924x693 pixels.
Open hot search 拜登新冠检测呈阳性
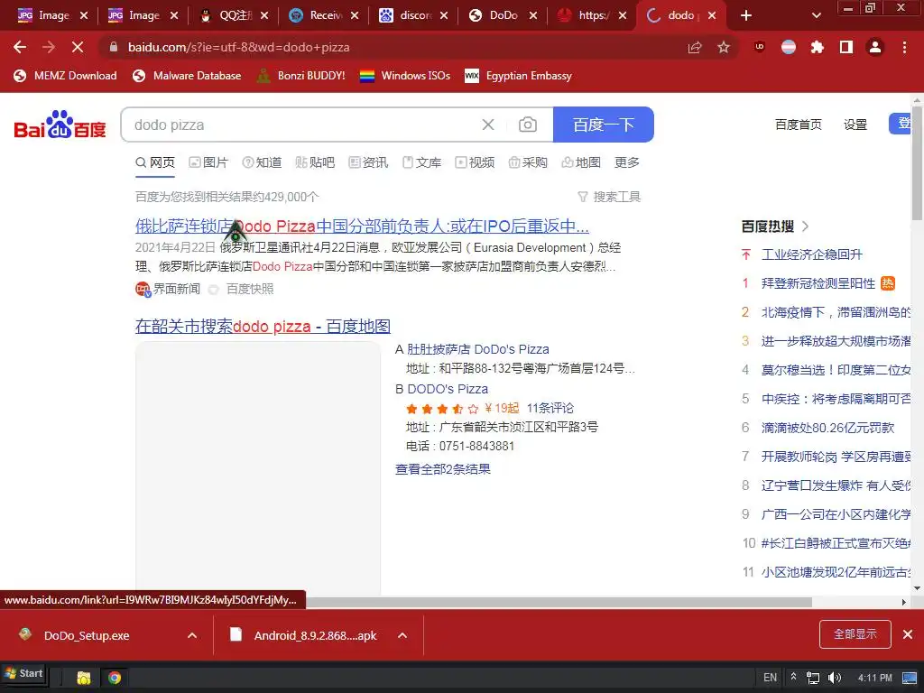tap(818, 283)
